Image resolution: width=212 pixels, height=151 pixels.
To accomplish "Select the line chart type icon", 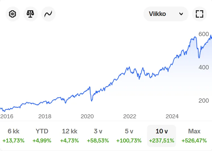I will 48,14.
